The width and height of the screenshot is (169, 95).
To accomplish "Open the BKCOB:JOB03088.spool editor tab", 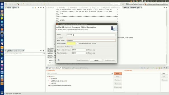I will coord(132,8).
